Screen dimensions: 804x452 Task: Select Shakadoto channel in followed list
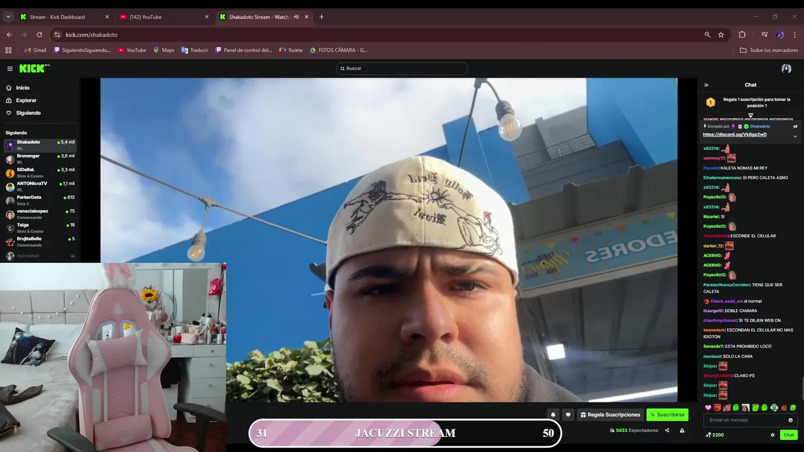pyautogui.click(x=40, y=145)
